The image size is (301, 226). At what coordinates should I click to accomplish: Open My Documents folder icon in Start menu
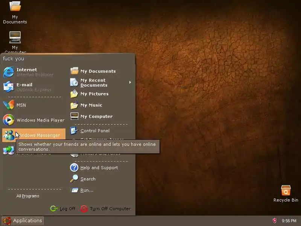pyautogui.click(x=74, y=71)
